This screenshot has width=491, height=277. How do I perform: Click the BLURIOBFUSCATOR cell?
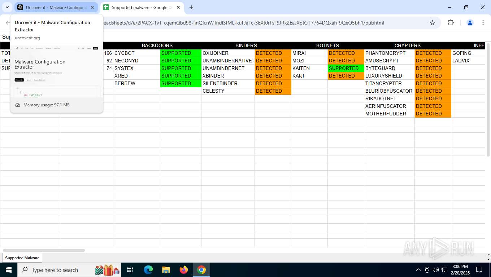click(389, 91)
